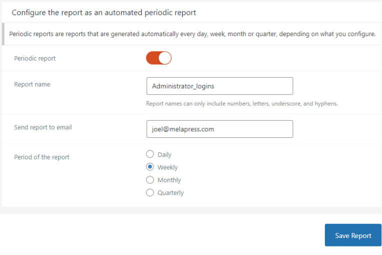
Task: Pick the Quarterly period radio button
Action: [150, 192]
